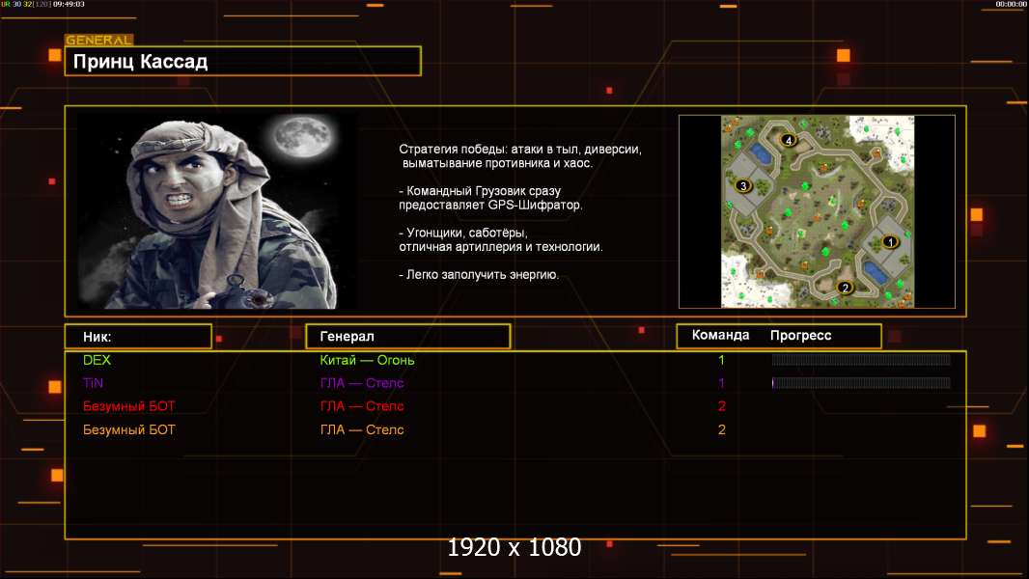
Task: Click the GENERAL label tag
Action: pyautogui.click(x=98, y=40)
